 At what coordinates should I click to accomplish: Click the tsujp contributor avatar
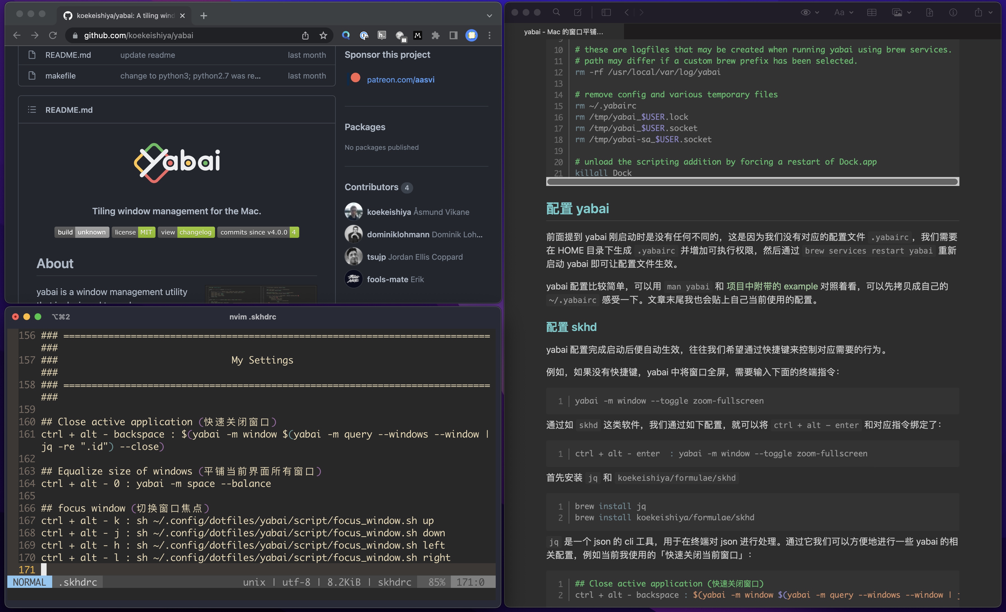[354, 256]
